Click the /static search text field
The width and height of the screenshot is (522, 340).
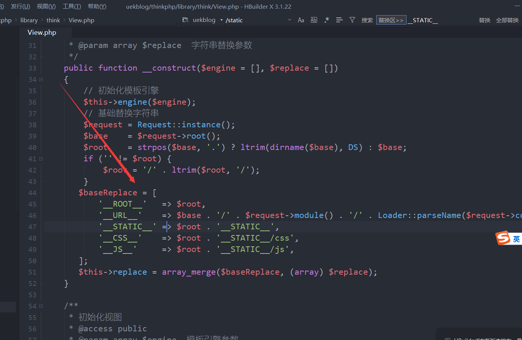point(256,20)
